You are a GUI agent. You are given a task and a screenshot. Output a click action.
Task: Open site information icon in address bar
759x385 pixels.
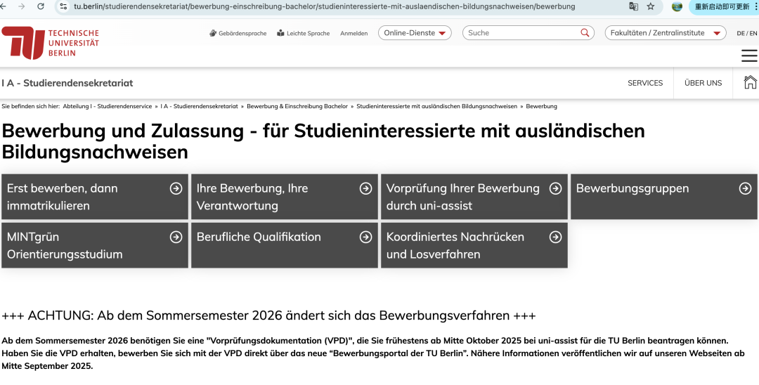pos(63,6)
